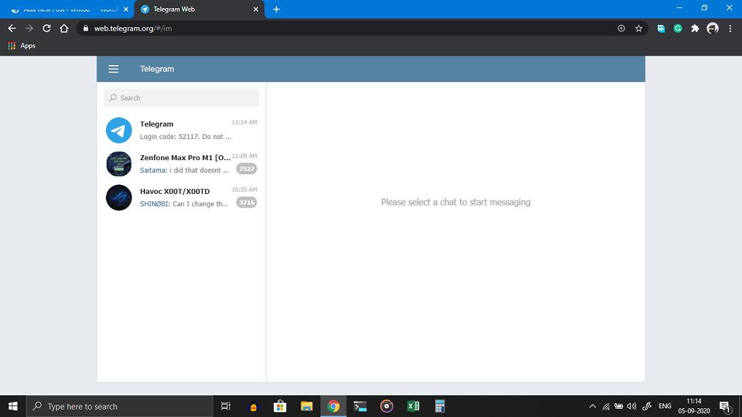This screenshot has height=417, width=742.
Task: Open the terminal app on the taskbar
Action: [x=360, y=406]
